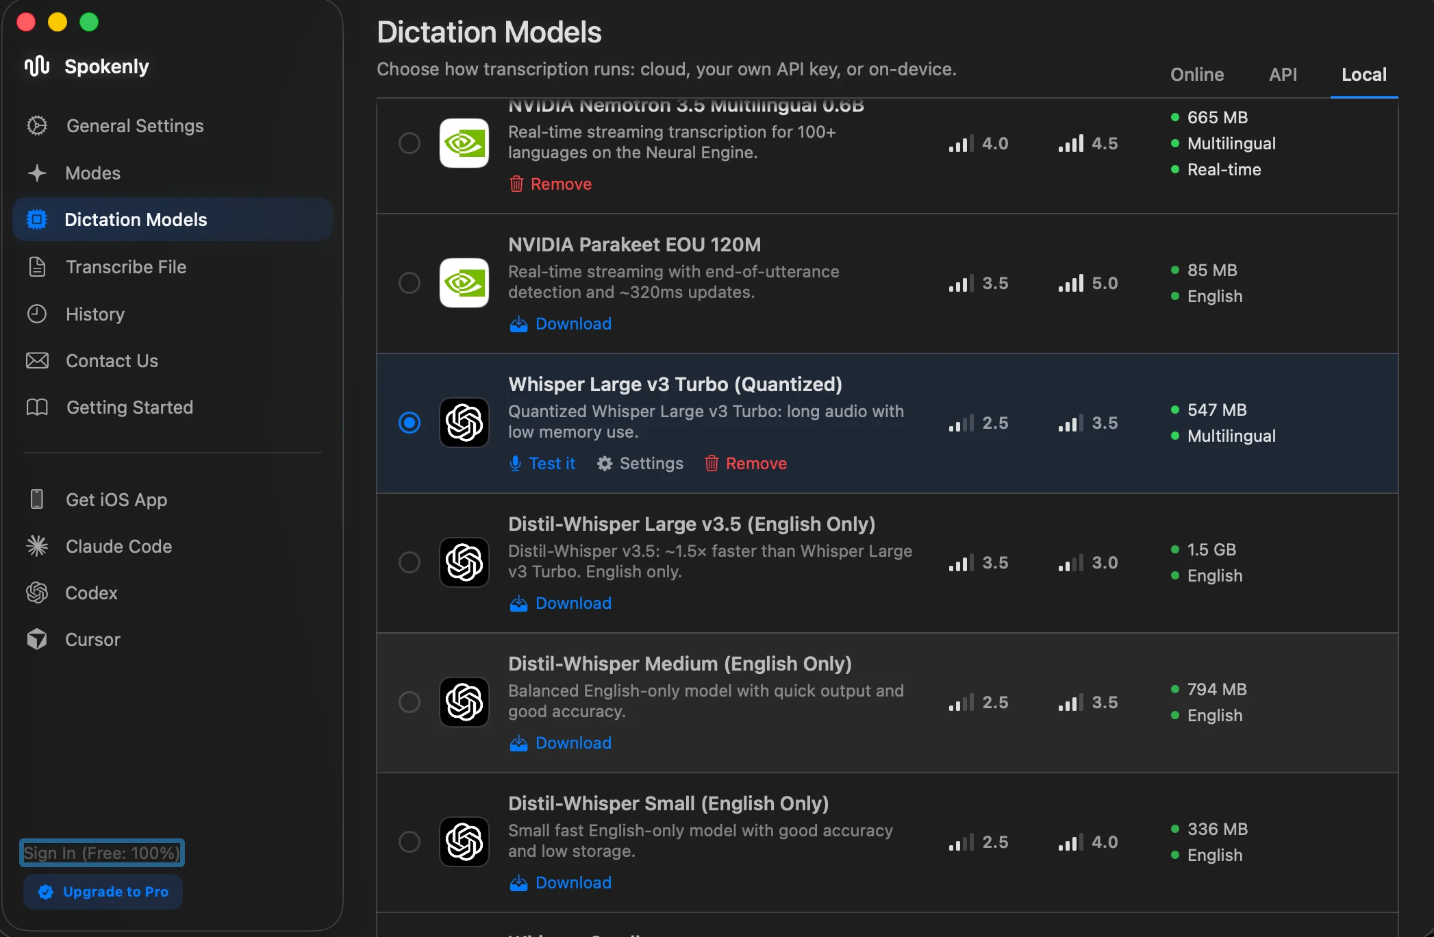Viewport: 1434px width, 937px height.
Task: Remove the Whisper Large v3 Turbo model
Action: 746,464
